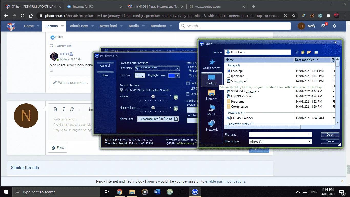Open the Highlight Color dropdown arrow
Image resolution: width=350 pixels, height=197 pixels.
(177, 75)
